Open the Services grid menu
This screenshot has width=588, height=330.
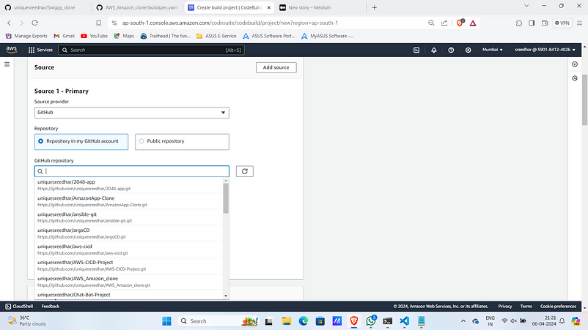[40, 50]
